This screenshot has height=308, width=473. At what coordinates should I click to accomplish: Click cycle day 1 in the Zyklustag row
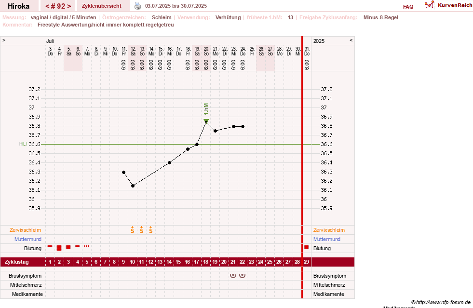50,262
